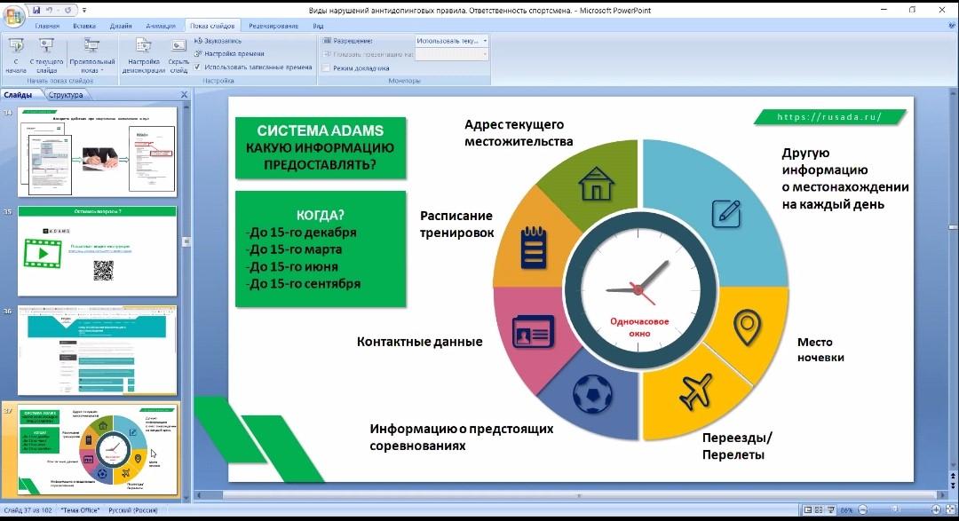Click the СИСТЕМА ADAMS green title box

point(321,148)
